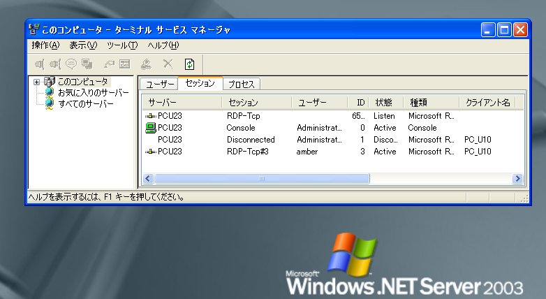The image size is (546, 299).
Task: Sort by the ユーザー column header
Action: pos(320,103)
